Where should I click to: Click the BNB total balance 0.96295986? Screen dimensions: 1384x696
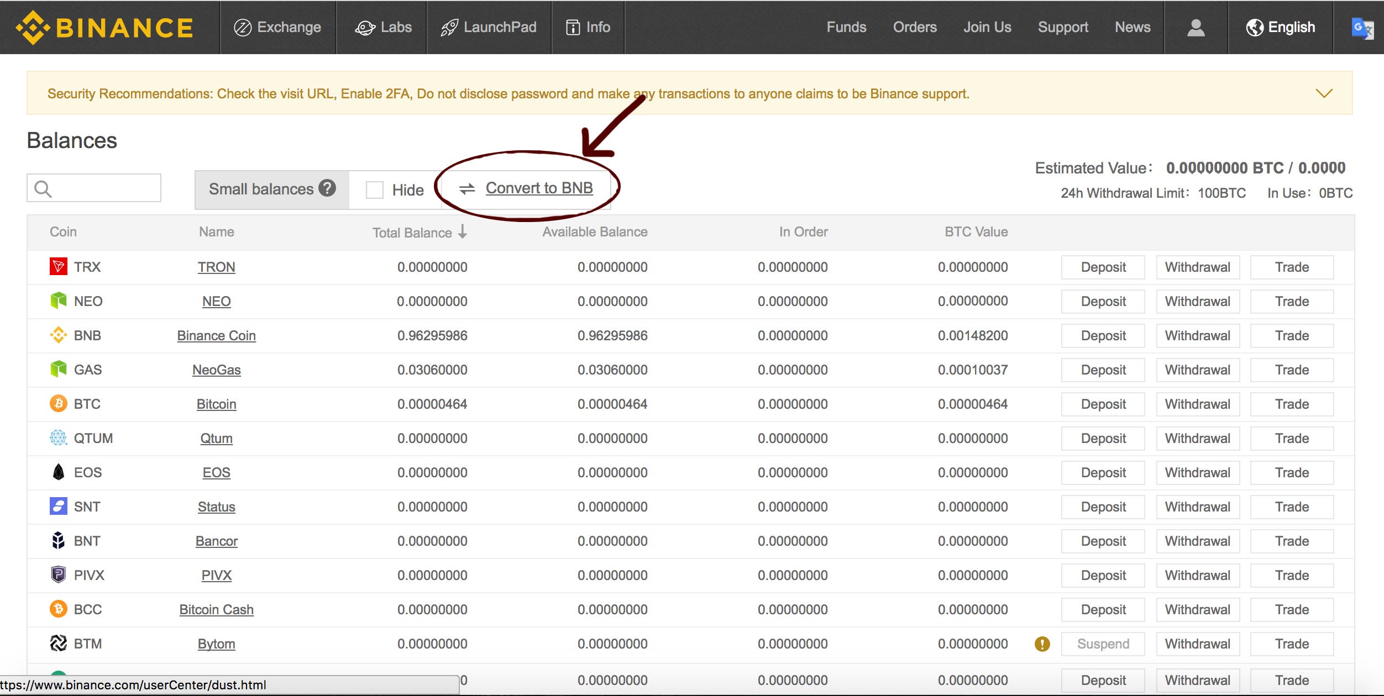click(432, 336)
